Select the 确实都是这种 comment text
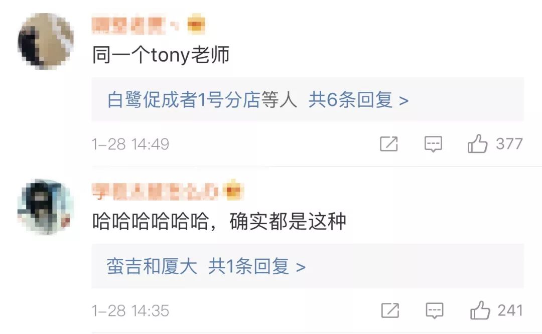The image size is (542, 334). coord(288,221)
